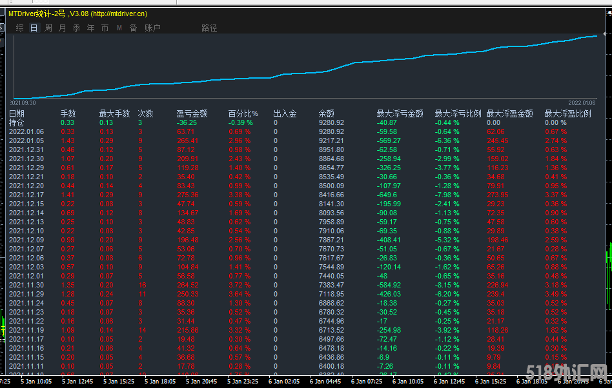Select the 2021.12.29 row date
Screen dimensions: 612x388
[x=26, y=168]
